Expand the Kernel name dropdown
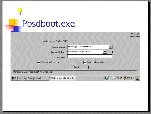The height and width of the screenshot is (114, 151). click(x=110, y=47)
